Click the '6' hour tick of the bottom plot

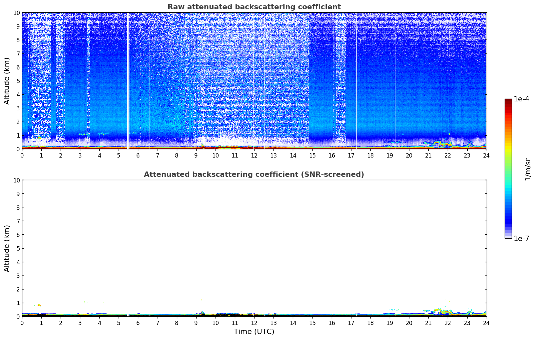coord(138,323)
